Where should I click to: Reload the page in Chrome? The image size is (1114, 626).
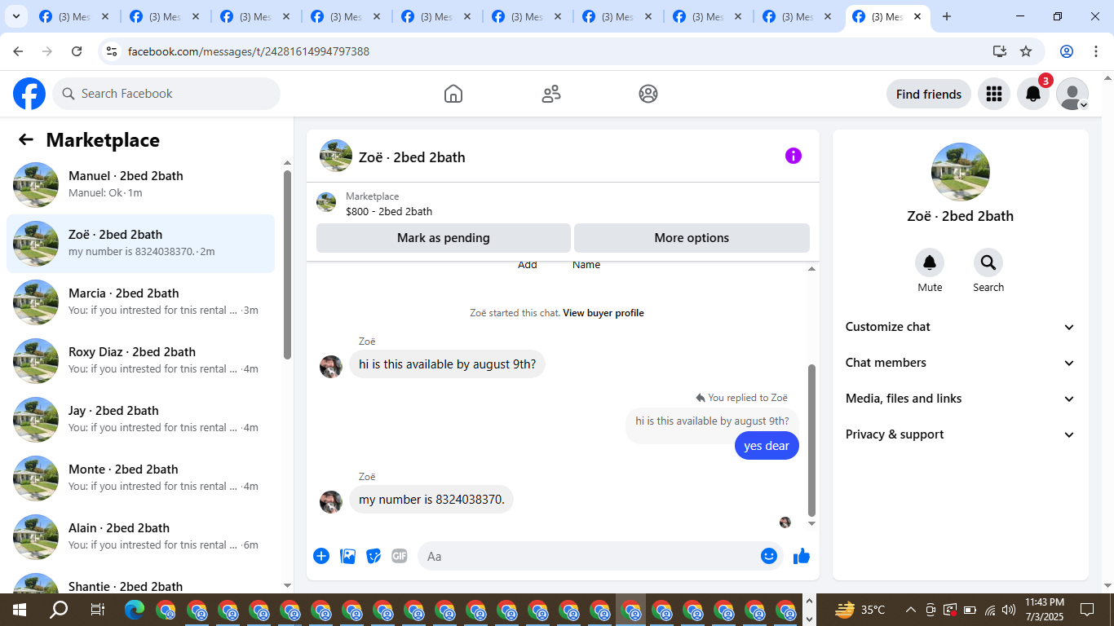(x=77, y=51)
